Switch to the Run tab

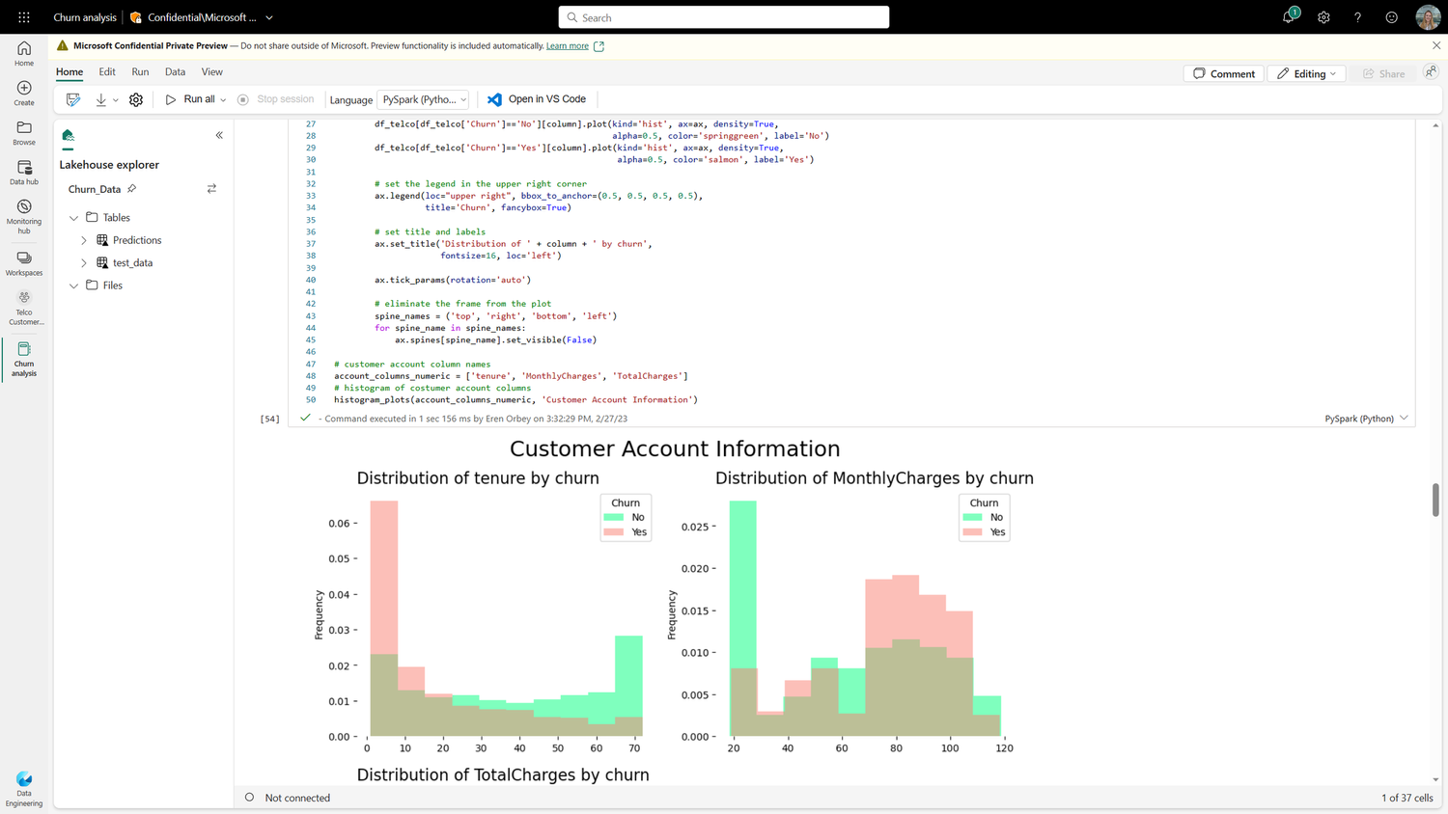[140, 71]
